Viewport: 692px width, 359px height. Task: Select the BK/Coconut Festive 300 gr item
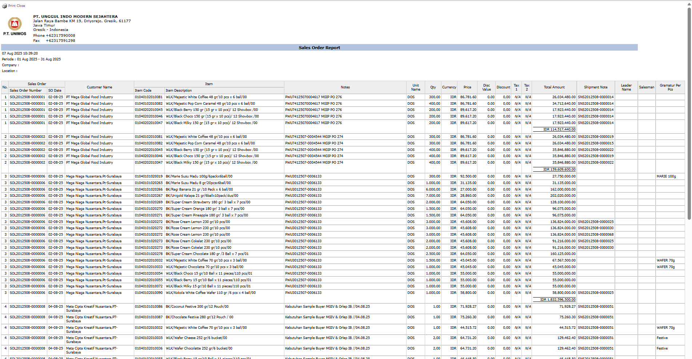[197, 307]
